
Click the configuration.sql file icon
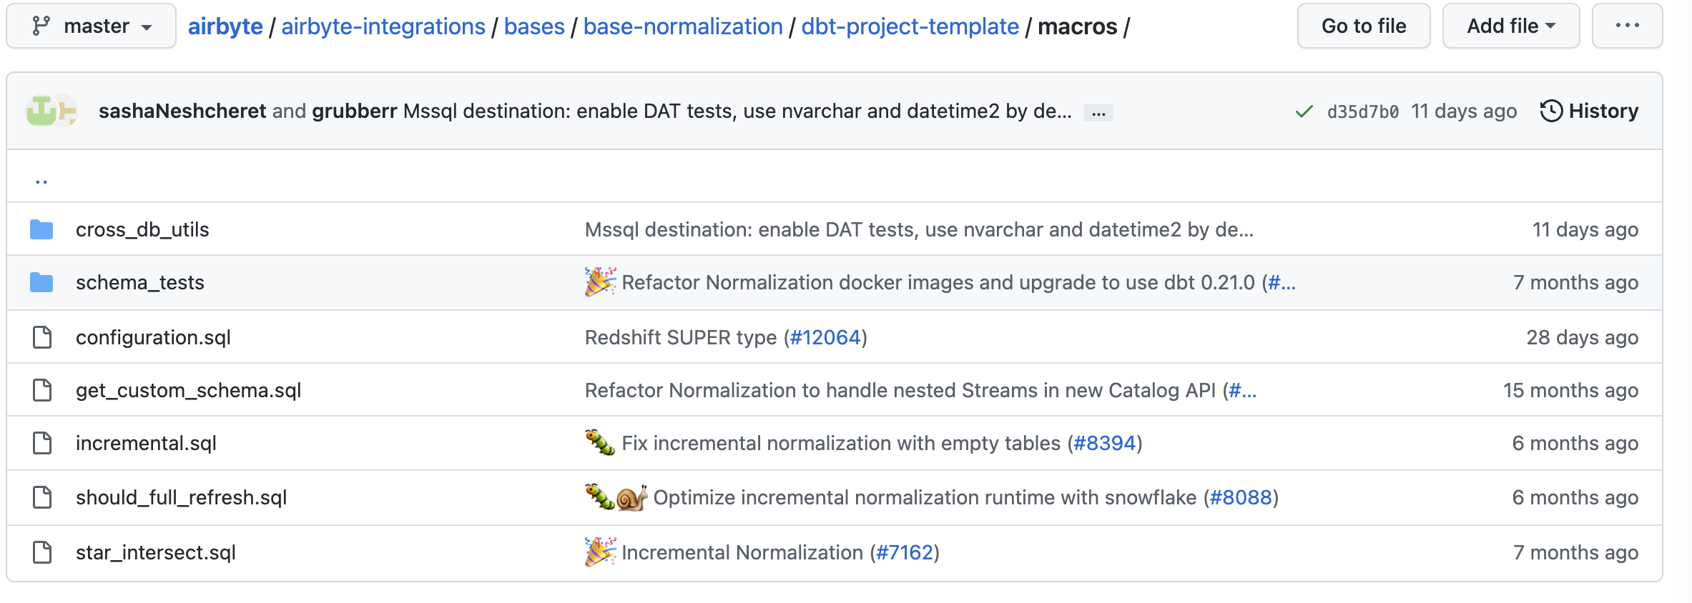(42, 337)
